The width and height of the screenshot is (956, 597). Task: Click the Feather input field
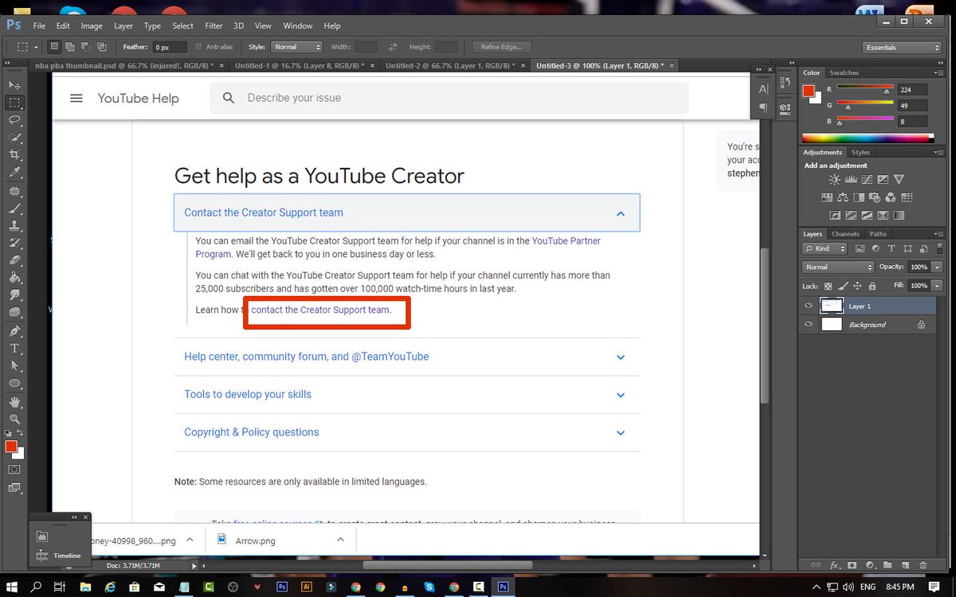pyautogui.click(x=169, y=48)
